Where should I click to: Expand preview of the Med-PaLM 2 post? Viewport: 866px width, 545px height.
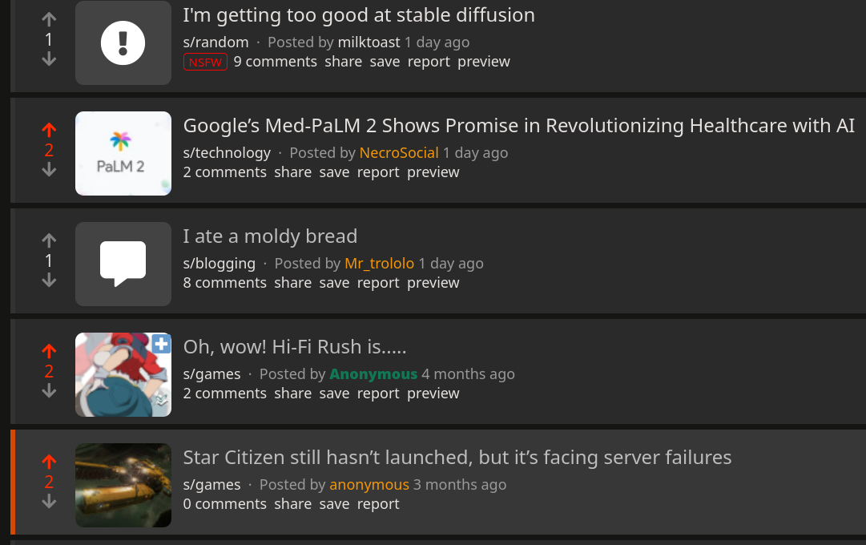click(x=433, y=172)
